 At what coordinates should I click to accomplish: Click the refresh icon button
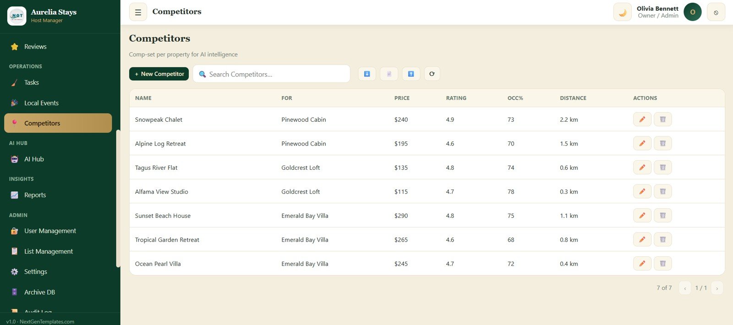tap(432, 74)
